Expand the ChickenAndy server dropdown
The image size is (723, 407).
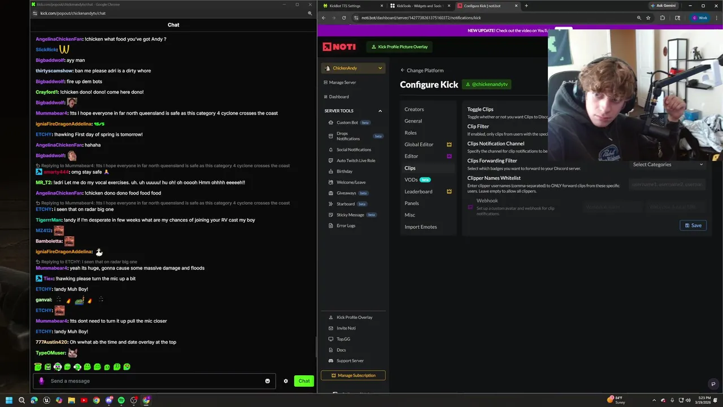coord(353,68)
